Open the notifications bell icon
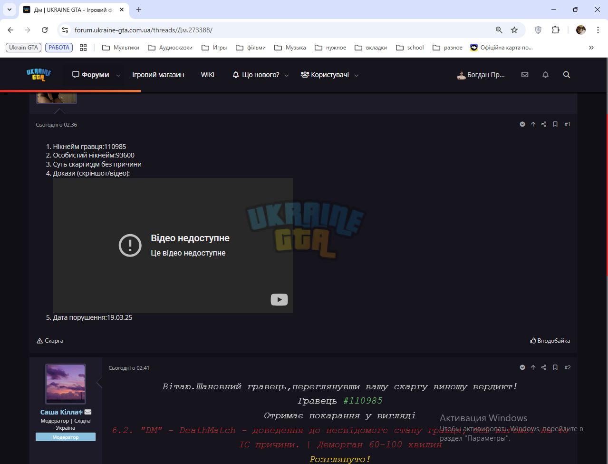The width and height of the screenshot is (608, 464). (546, 75)
